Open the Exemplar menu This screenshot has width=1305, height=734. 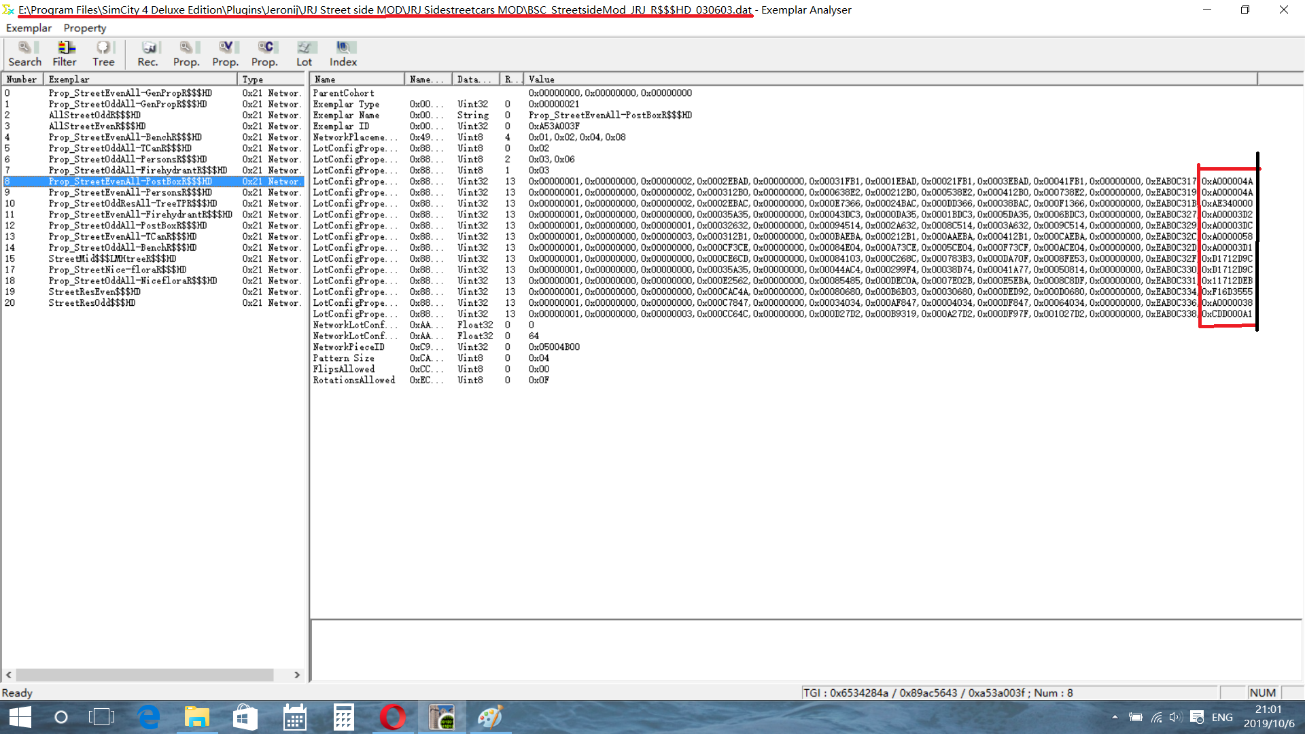click(x=29, y=28)
